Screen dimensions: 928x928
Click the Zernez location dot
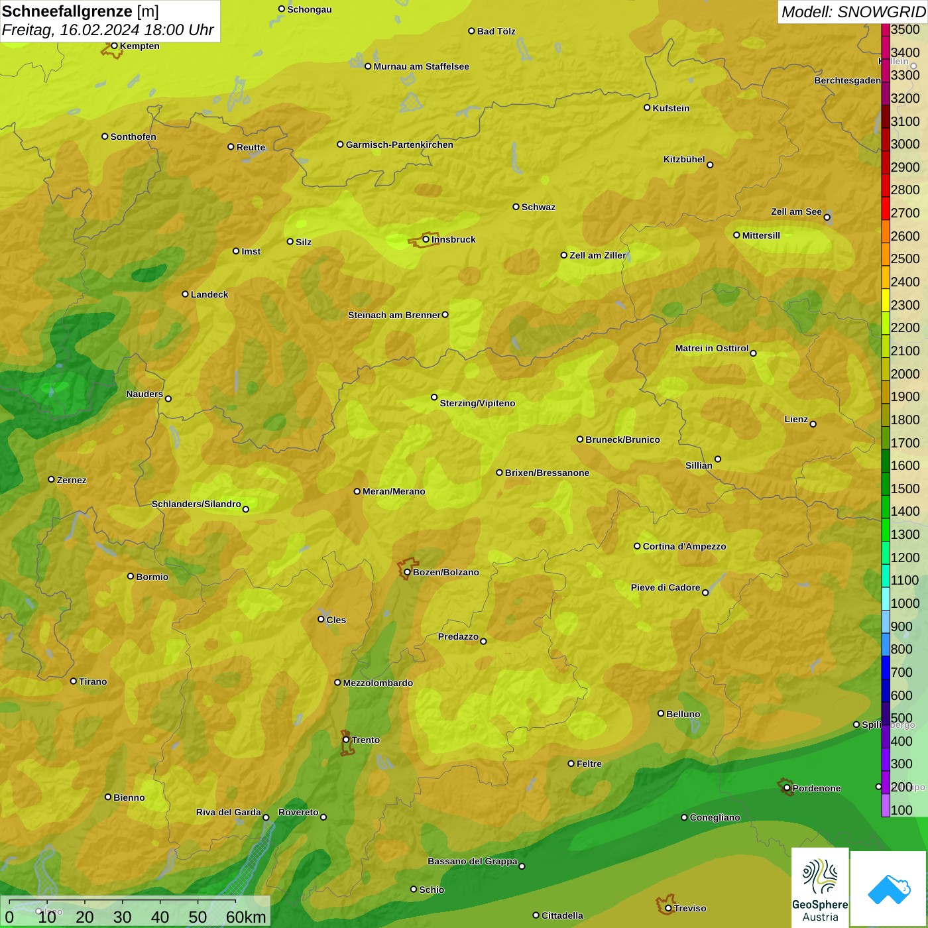click(51, 479)
